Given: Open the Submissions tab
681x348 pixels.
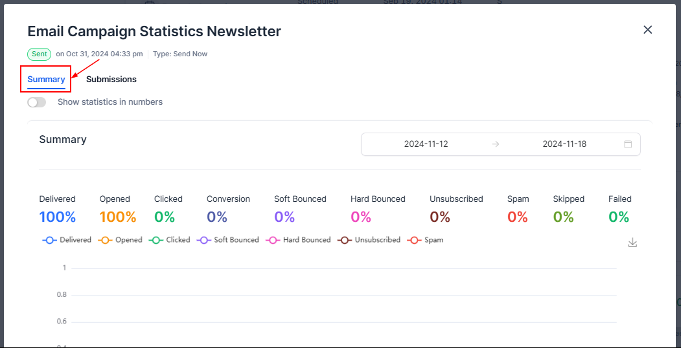Looking at the screenshot, I should pyautogui.click(x=111, y=80).
